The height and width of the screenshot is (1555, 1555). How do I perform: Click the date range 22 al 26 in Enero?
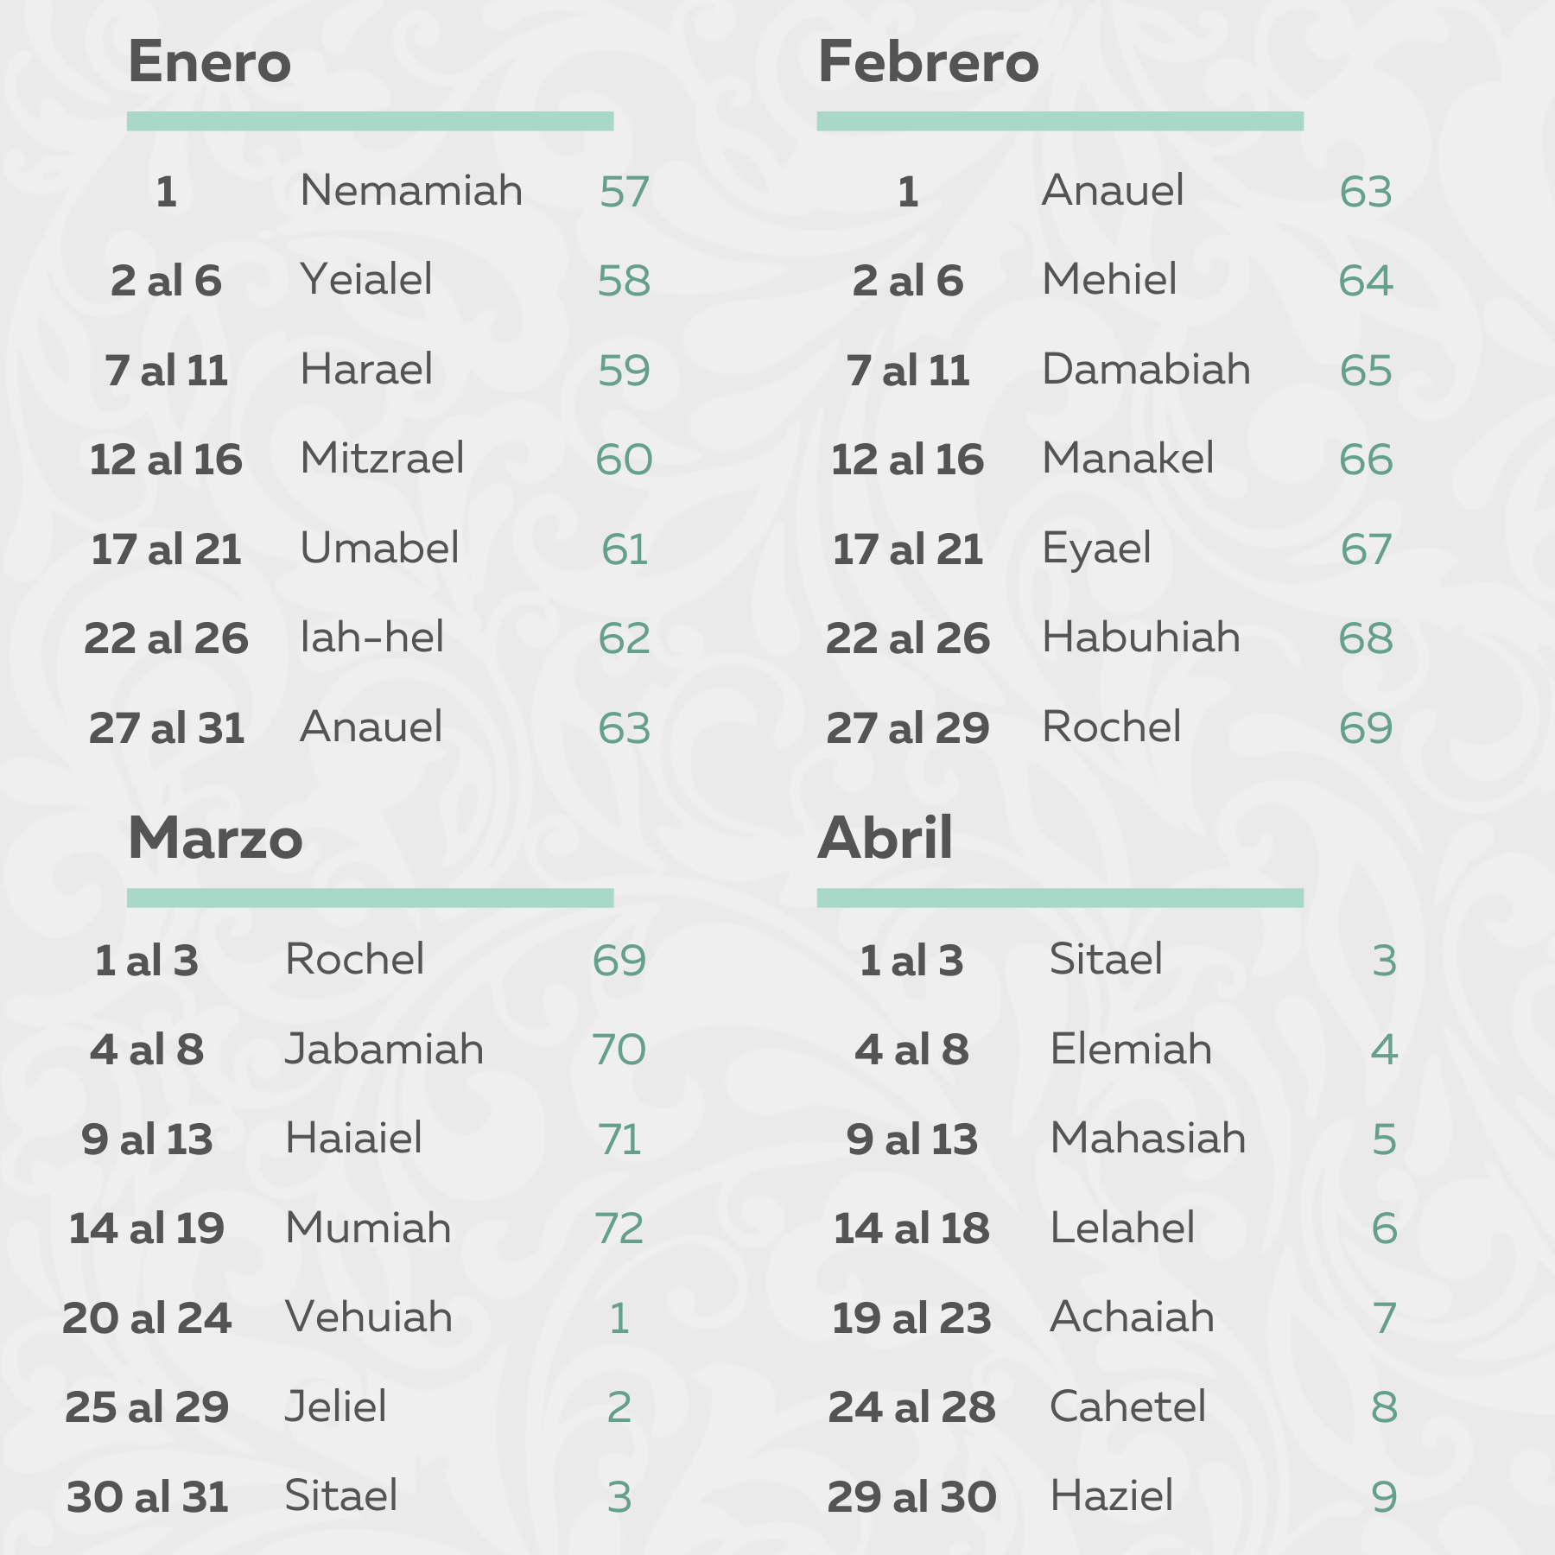[x=166, y=638]
